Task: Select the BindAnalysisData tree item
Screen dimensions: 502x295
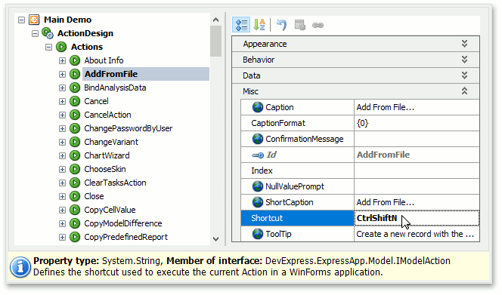Action: (115, 88)
